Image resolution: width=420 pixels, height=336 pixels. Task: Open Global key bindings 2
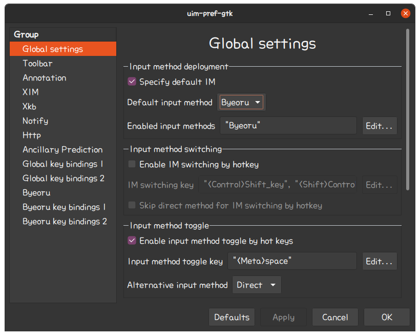63,178
